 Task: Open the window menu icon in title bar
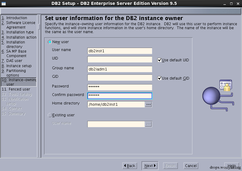click(4, 3)
